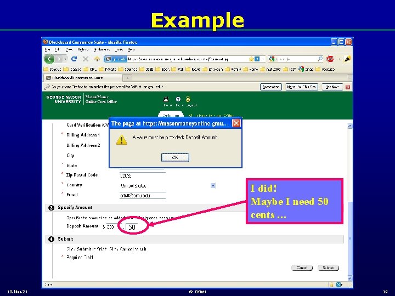395x296 pixels.
Task: Open the list-all-tabs dropdown arrow
Action: click(349, 78)
